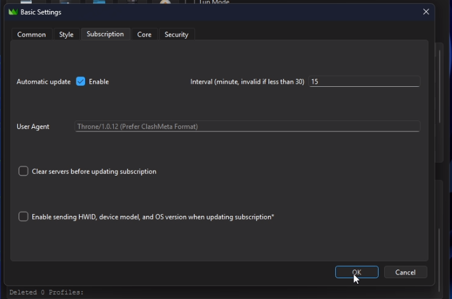Image resolution: width=452 pixels, height=299 pixels.
Task: Click the 'User Agent' label text
Action: point(33,127)
